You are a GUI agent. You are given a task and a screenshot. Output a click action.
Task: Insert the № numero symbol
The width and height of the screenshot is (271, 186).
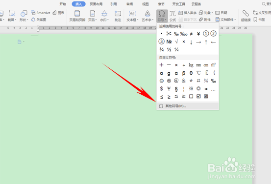(x=169, y=41)
